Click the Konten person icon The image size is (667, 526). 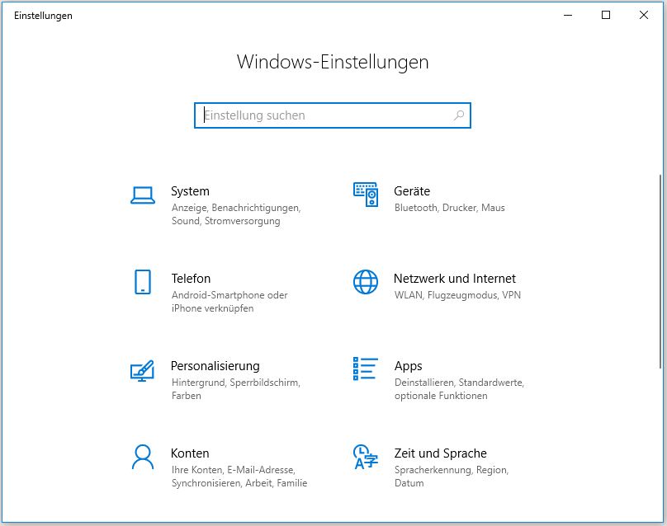[x=142, y=457]
